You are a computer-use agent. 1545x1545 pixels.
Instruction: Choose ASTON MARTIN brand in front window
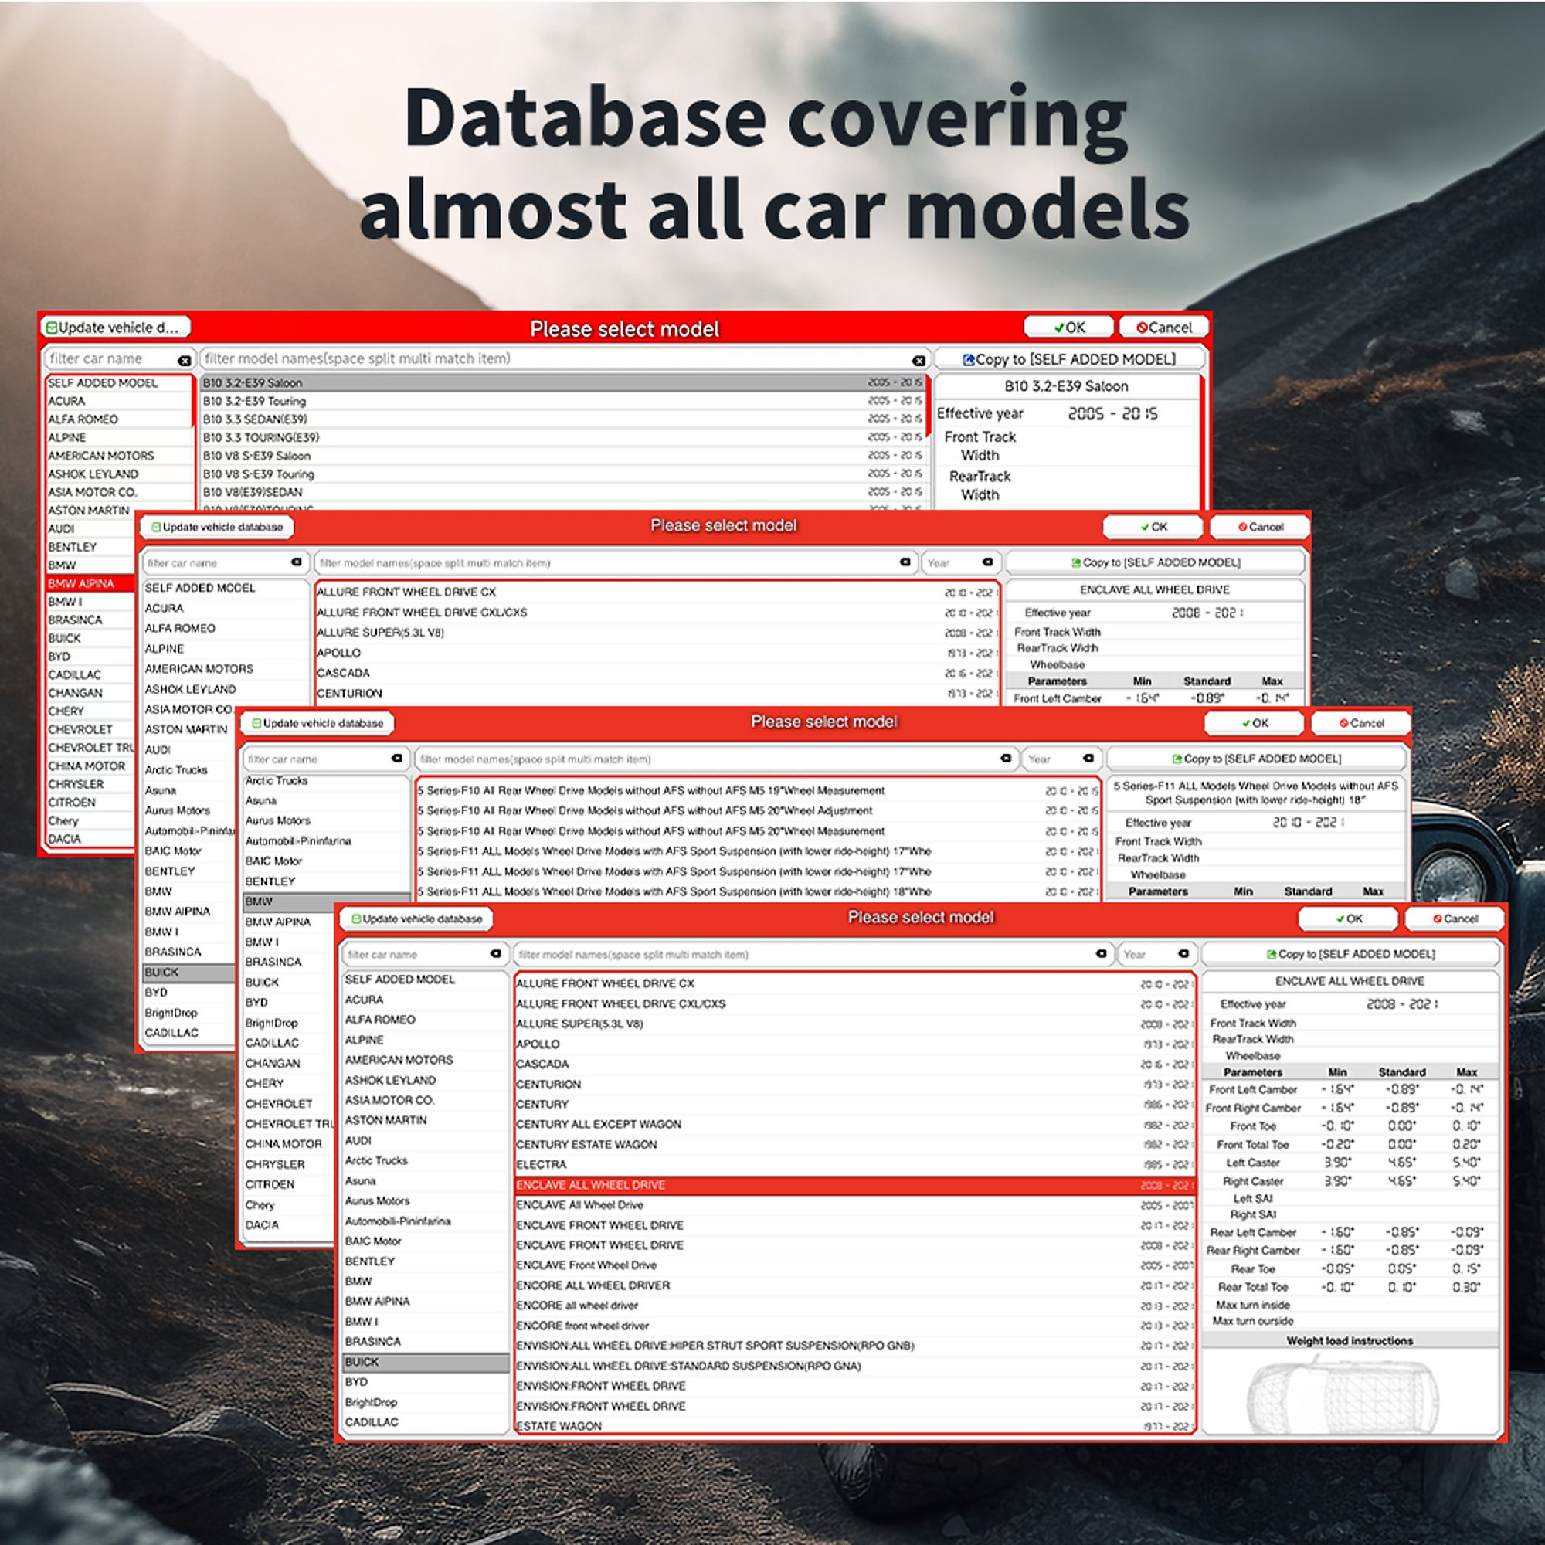426,1120
